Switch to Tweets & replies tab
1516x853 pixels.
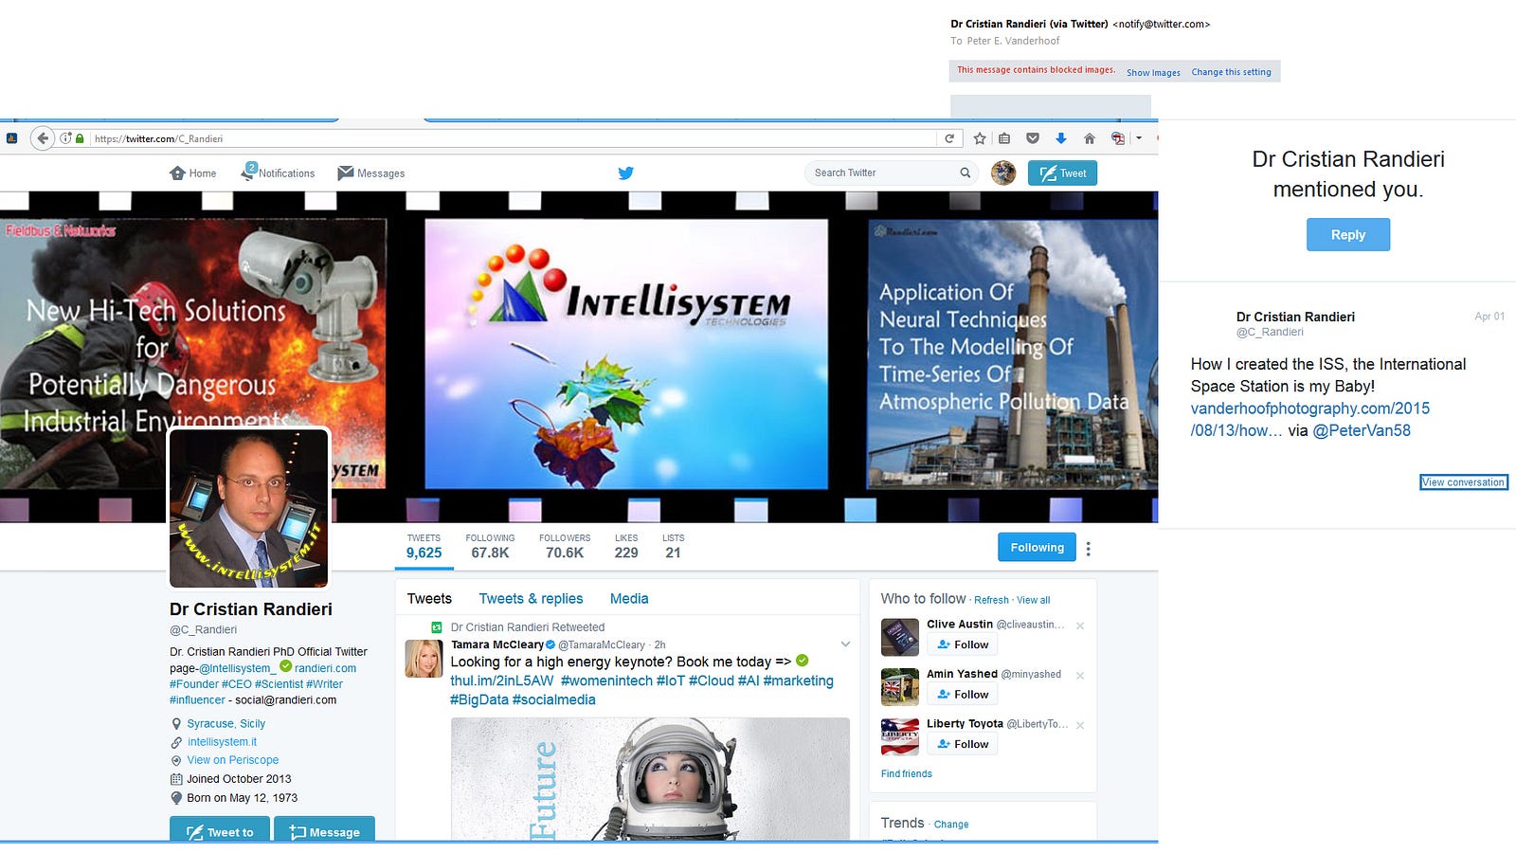[x=531, y=599]
